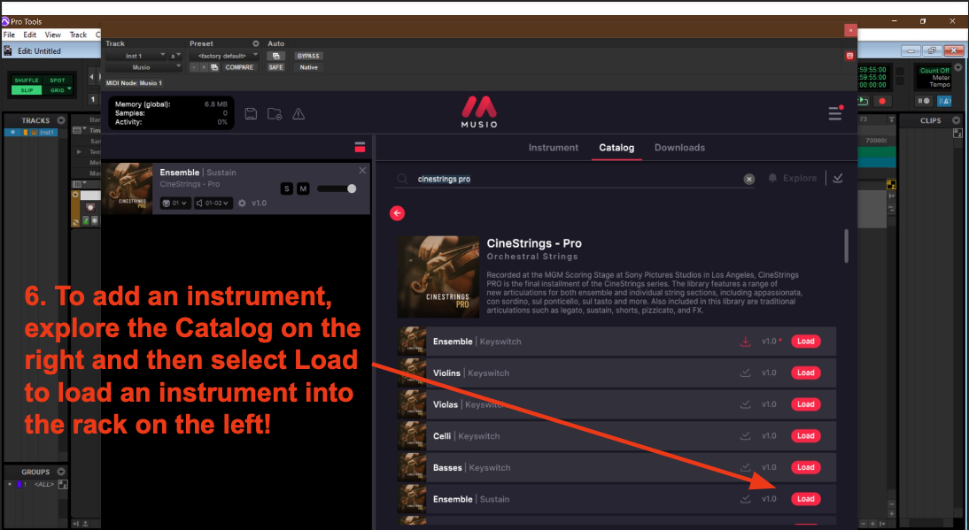Expand the factory default preset dropdown

(x=224, y=56)
